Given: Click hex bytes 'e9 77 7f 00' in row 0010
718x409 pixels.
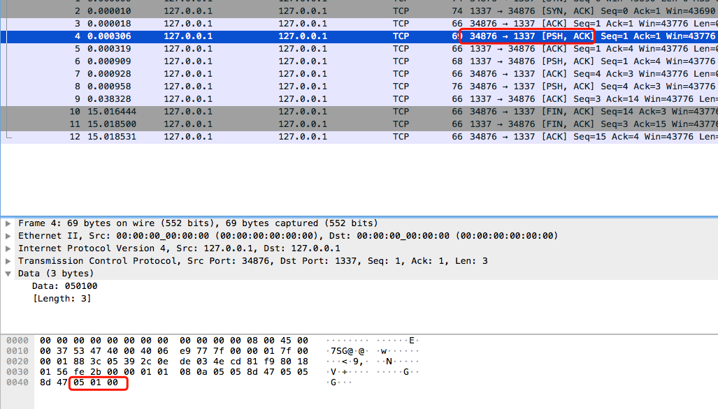Looking at the screenshot, I should pyautogui.click(x=210, y=351).
